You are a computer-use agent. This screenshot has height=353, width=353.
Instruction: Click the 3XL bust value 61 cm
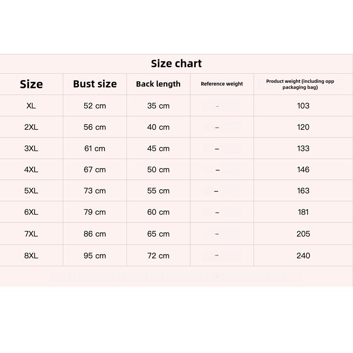[x=95, y=148]
